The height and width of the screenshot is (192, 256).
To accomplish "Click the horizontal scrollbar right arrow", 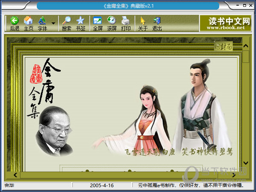I will 234,175.
